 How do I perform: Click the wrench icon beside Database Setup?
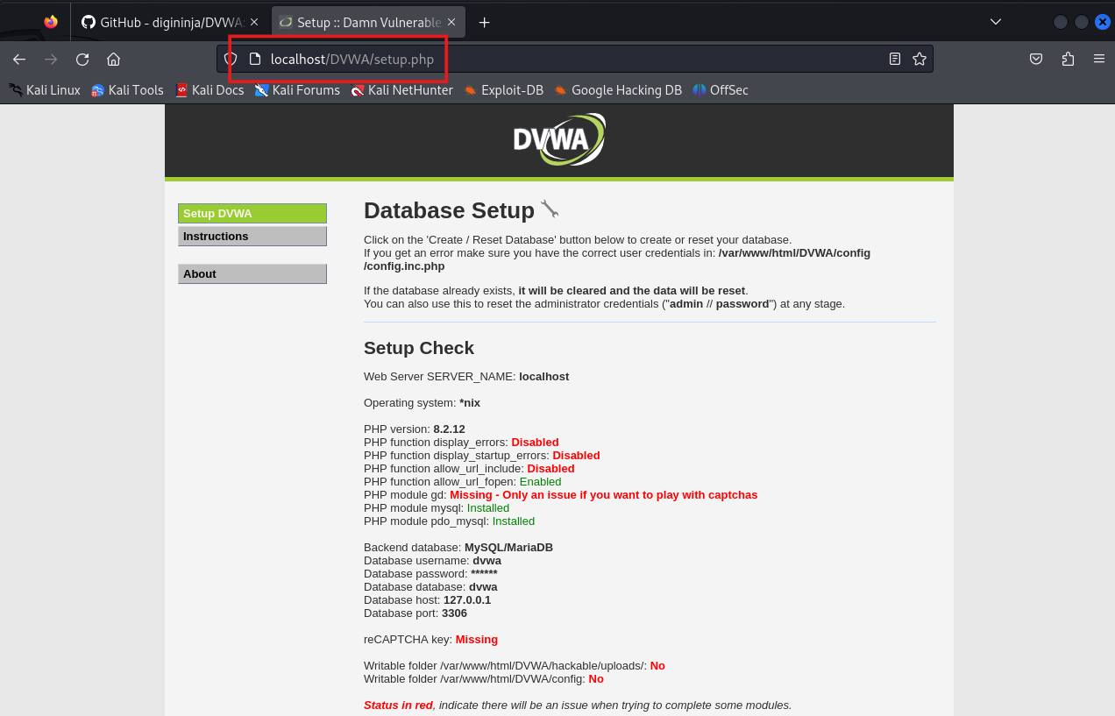point(550,209)
